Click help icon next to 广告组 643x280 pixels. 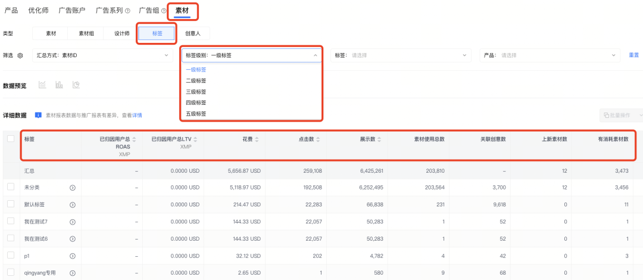pyautogui.click(x=164, y=11)
